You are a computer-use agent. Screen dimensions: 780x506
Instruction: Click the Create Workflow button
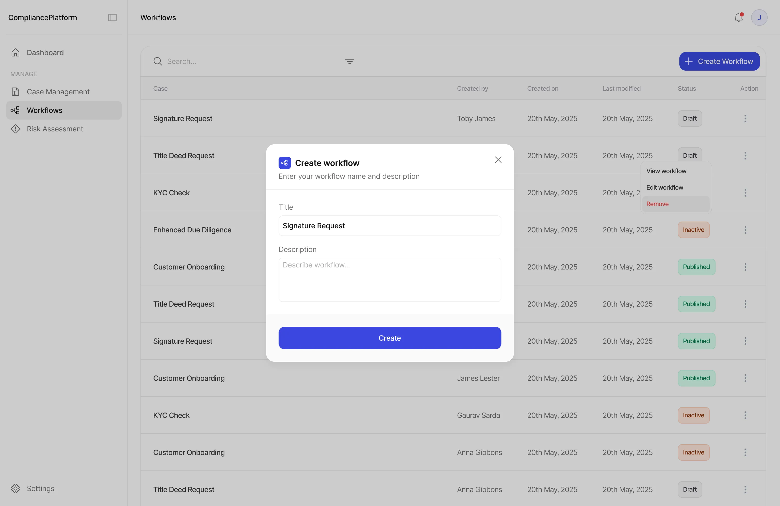[719, 62]
